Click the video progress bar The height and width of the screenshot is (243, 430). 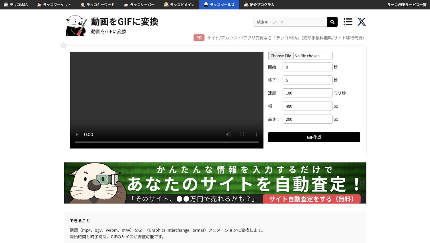(x=167, y=142)
